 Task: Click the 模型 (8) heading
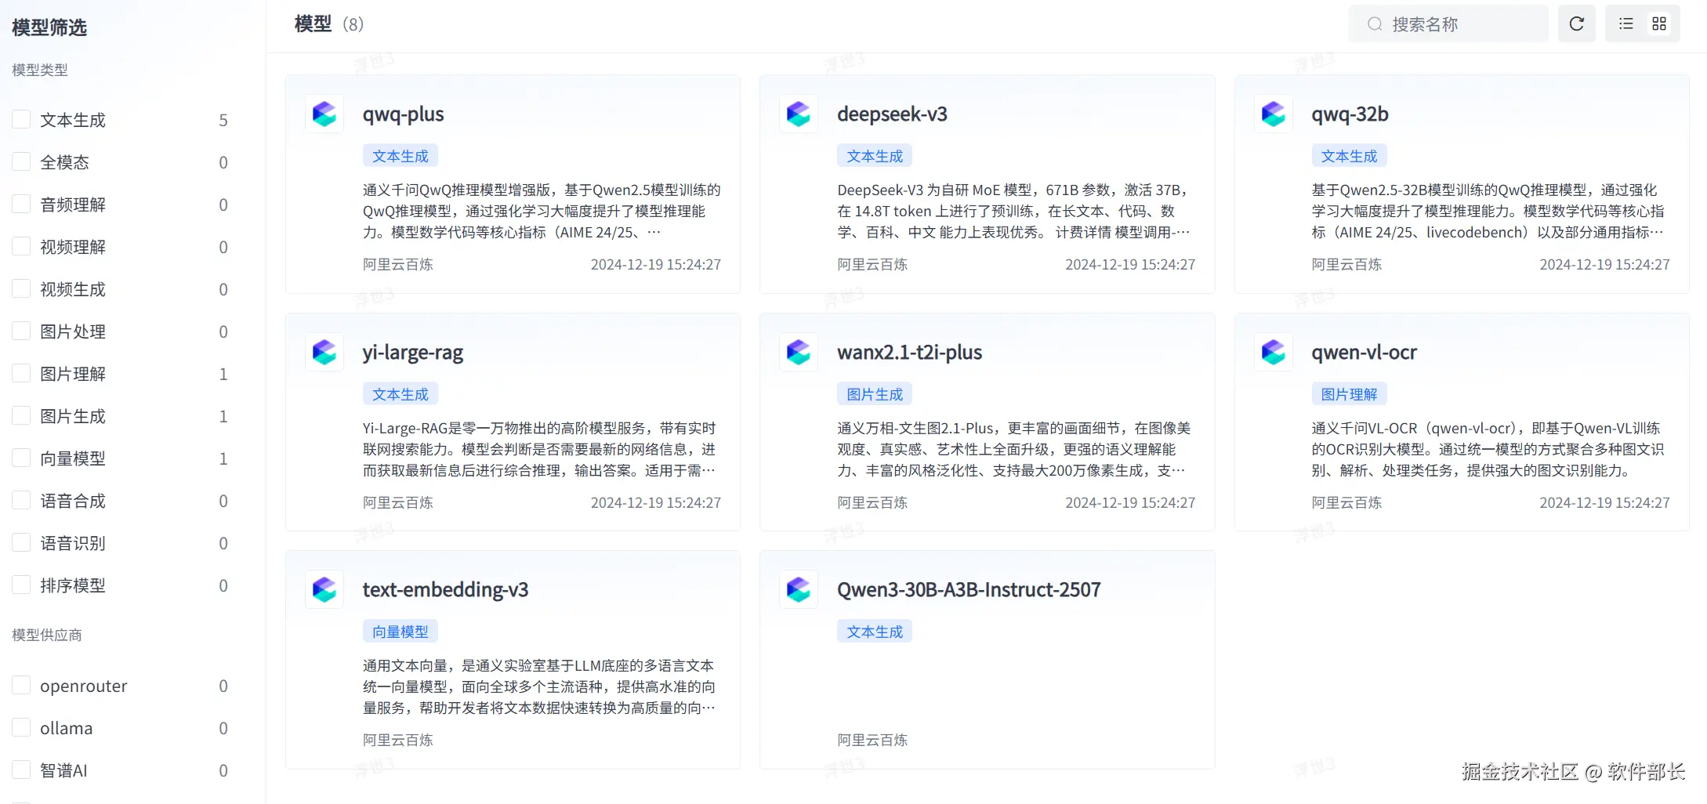click(329, 24)
